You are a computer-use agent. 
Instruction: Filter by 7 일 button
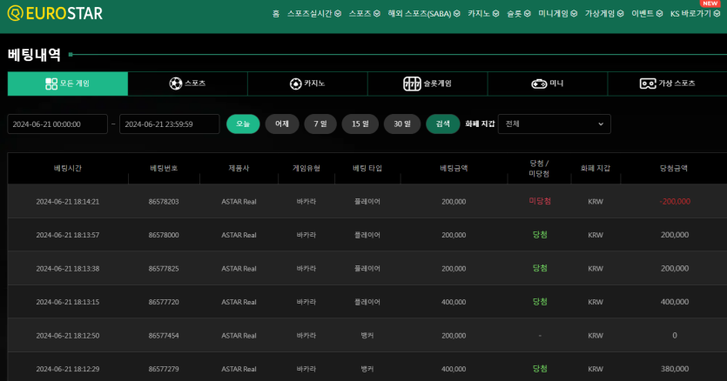point(320,124)
